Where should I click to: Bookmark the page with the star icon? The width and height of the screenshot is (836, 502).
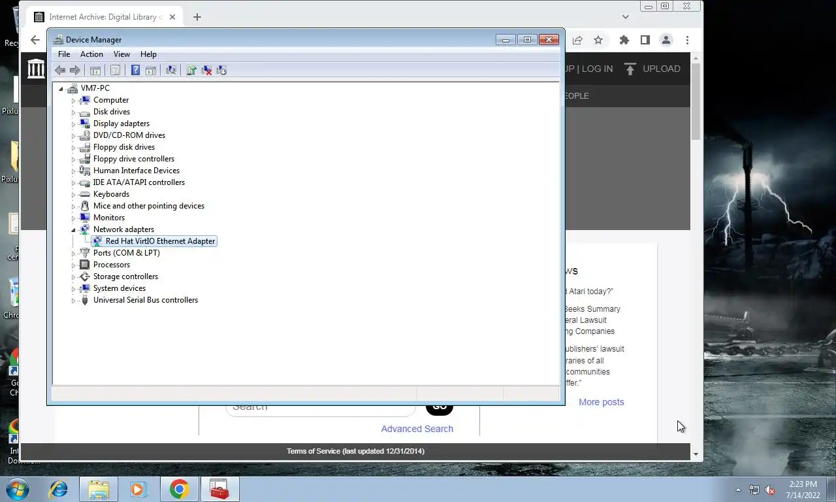tap(598, 40)
